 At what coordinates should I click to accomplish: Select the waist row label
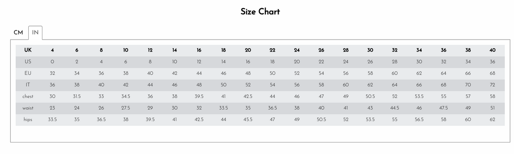pos(28,108)
